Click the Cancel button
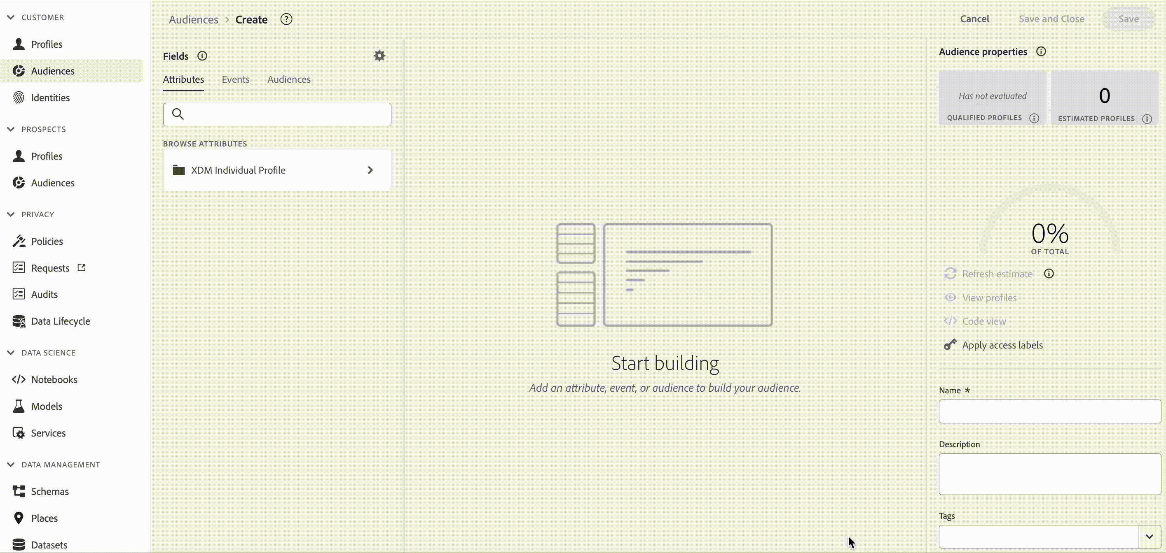Image resolution: width=1166 pixels, height=553 pixels. [974, 19]
